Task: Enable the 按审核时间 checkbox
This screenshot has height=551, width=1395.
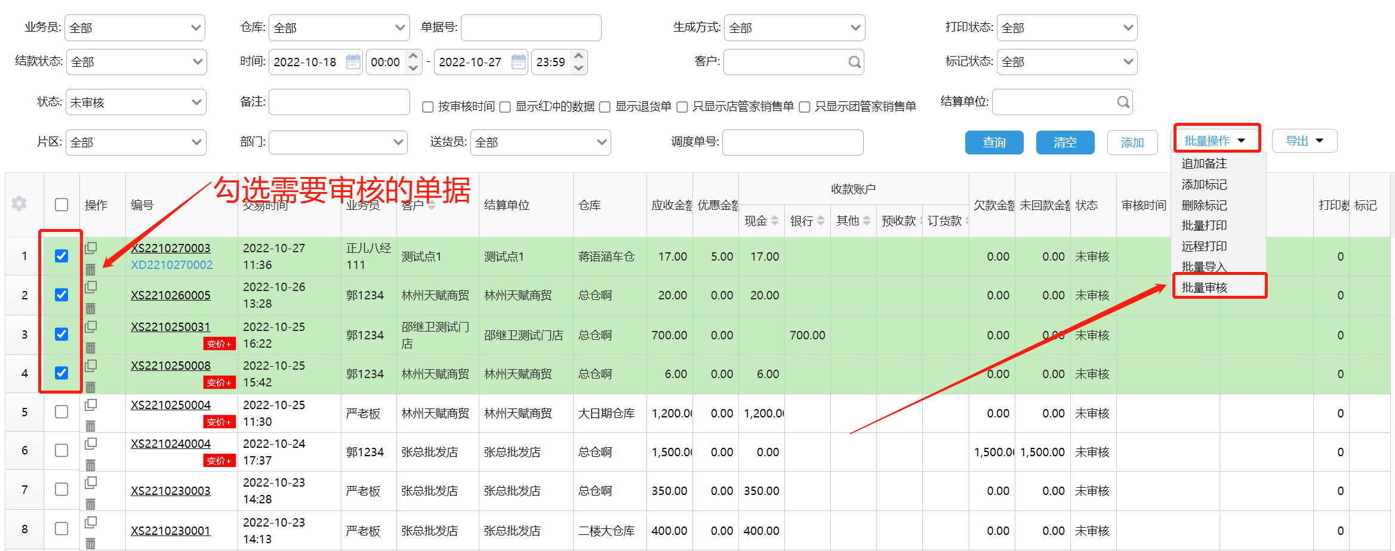Action: pos(427,107)
